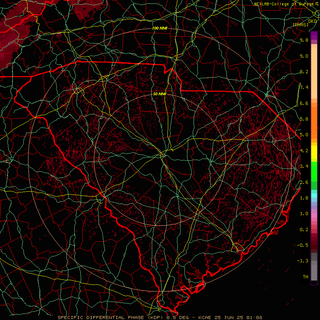Image resolution: width=320 pixels, height=320 pixels.
Task: Click the [PHAS] label above the color scale
Action: [300, 25]
